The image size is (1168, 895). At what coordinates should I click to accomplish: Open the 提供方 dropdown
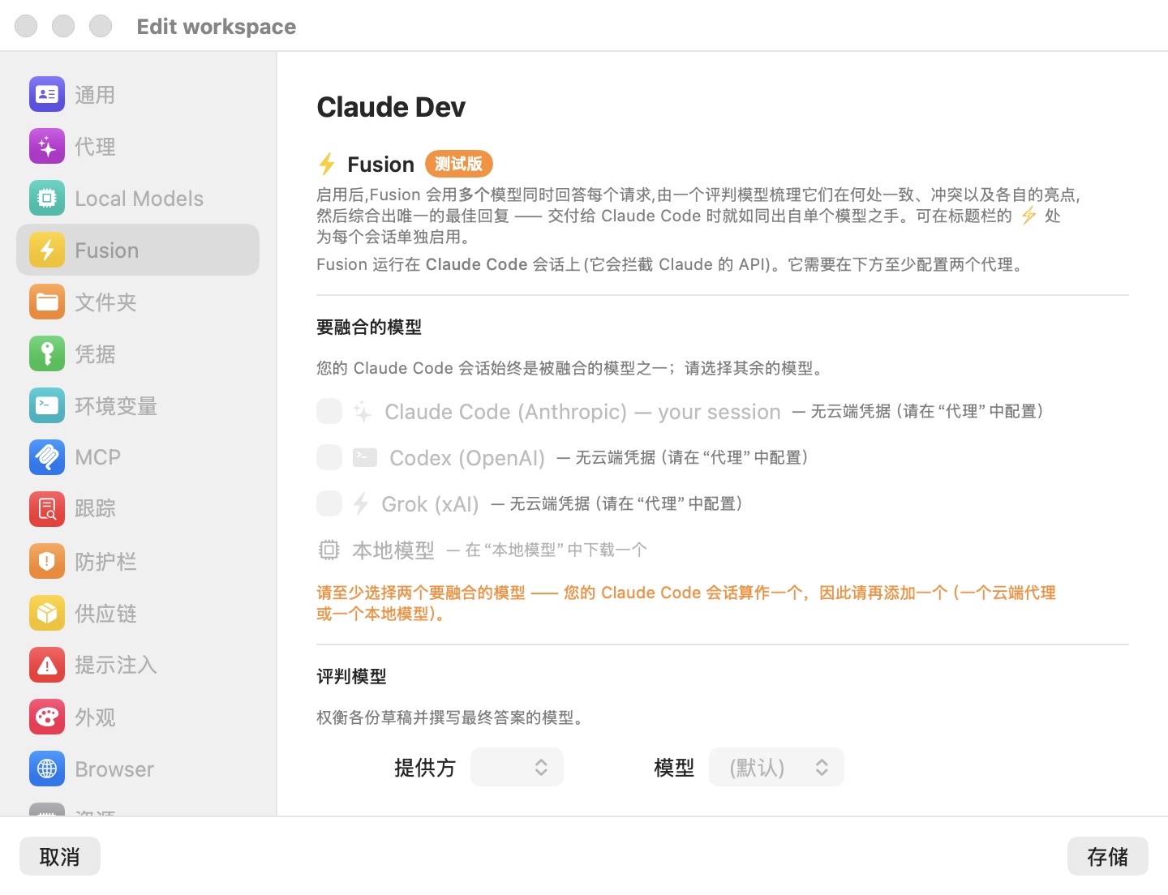click(x=517, y=767)
